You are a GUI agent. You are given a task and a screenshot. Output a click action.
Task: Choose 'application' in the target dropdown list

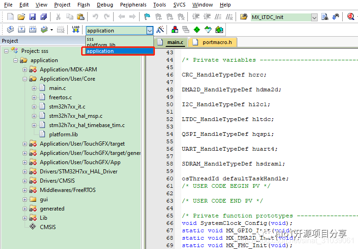120,51
